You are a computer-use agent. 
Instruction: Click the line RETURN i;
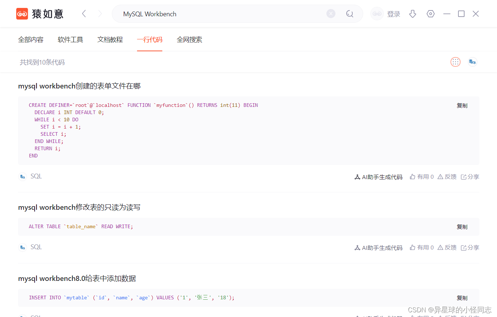coord(48,149)
